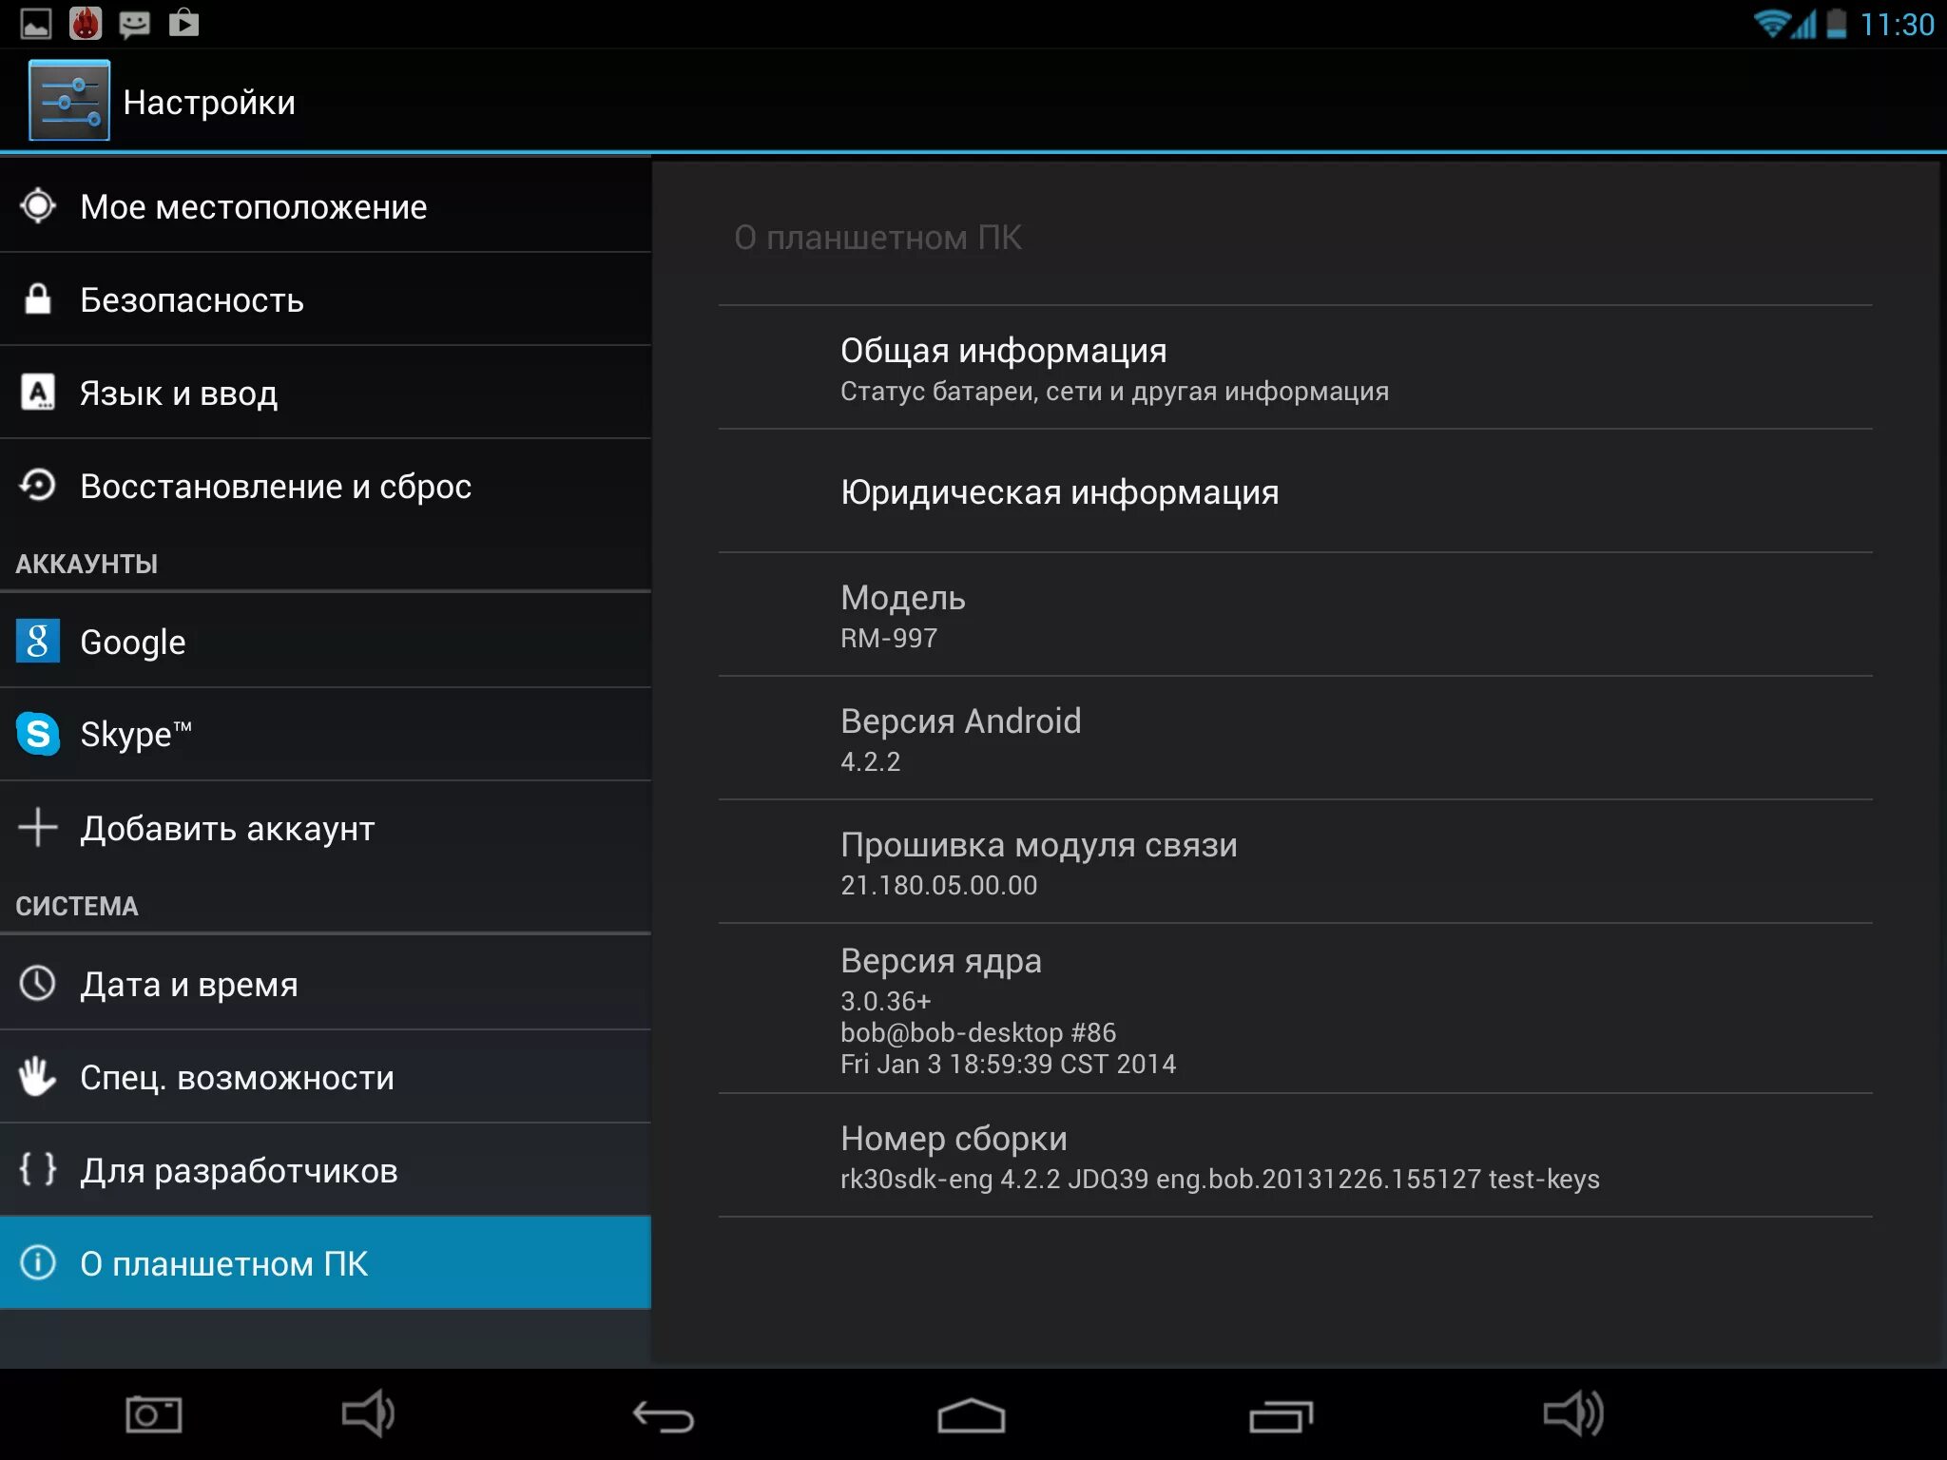This screenshot has height=1460, width=1947.
Task: Open Язык и ввод settings
Action: pyautogui.click(x=325, y=393)
